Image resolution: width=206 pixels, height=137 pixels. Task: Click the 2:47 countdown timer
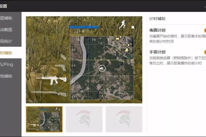coord(77,32)
